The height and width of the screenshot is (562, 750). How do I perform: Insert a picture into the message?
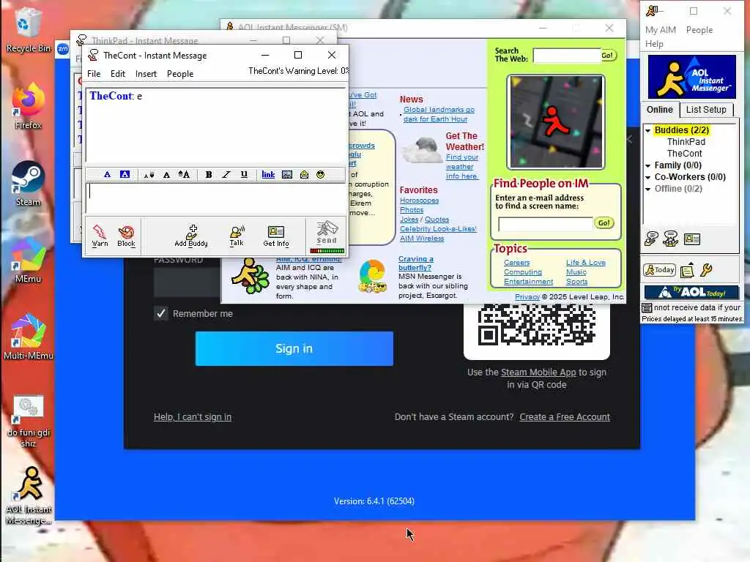point(287,174)
